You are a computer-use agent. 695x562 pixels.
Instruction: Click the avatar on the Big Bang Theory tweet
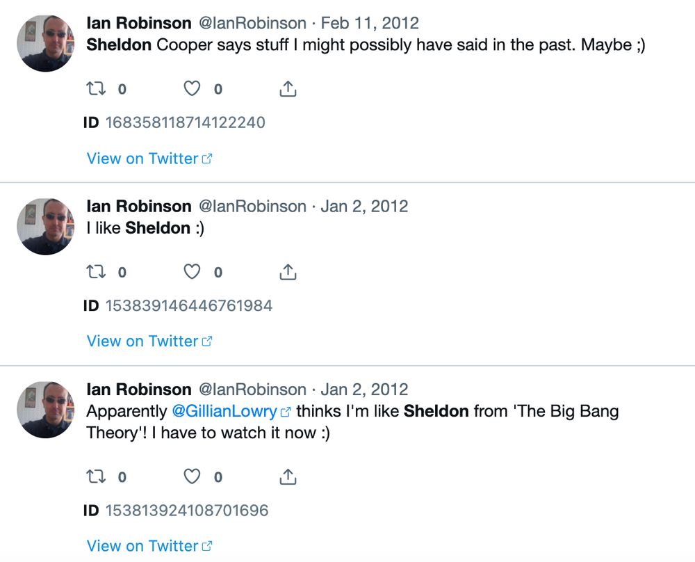tap(45, 410)
